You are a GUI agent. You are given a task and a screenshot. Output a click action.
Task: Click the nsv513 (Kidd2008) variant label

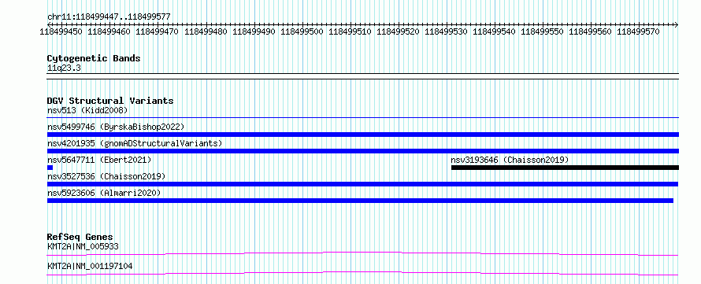coord(87,110)
